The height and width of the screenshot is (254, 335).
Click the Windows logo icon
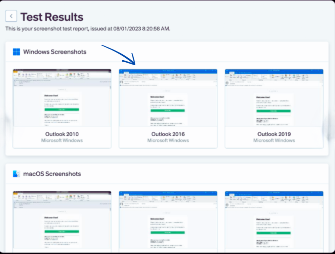[16, 52]
